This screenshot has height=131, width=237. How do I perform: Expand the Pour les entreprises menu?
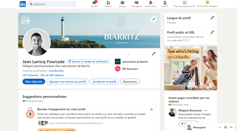[184, 4]
